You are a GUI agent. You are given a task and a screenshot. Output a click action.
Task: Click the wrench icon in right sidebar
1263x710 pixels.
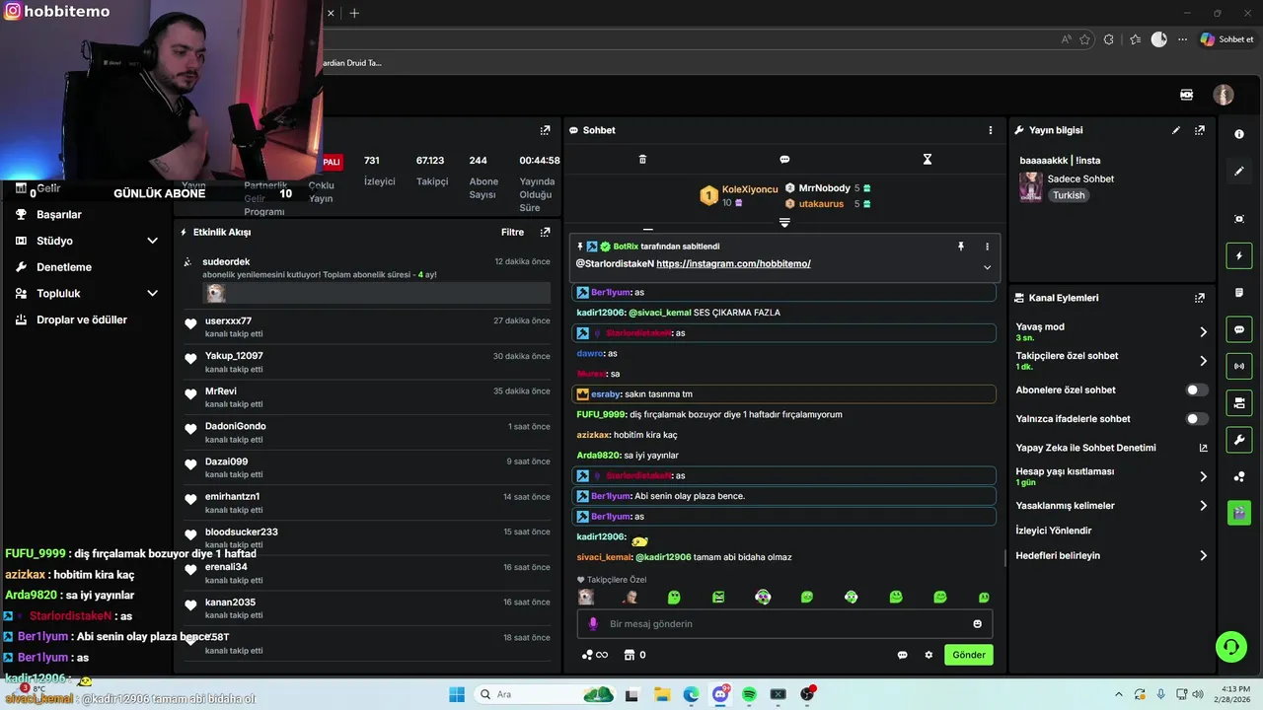tap(1239, 439)
